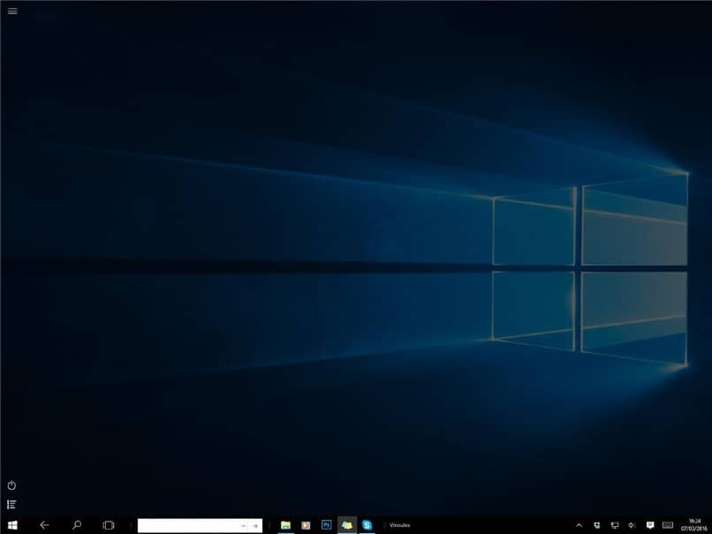Open the clock and date flyout
The image size is (712, 534).
tap(693, 525)
